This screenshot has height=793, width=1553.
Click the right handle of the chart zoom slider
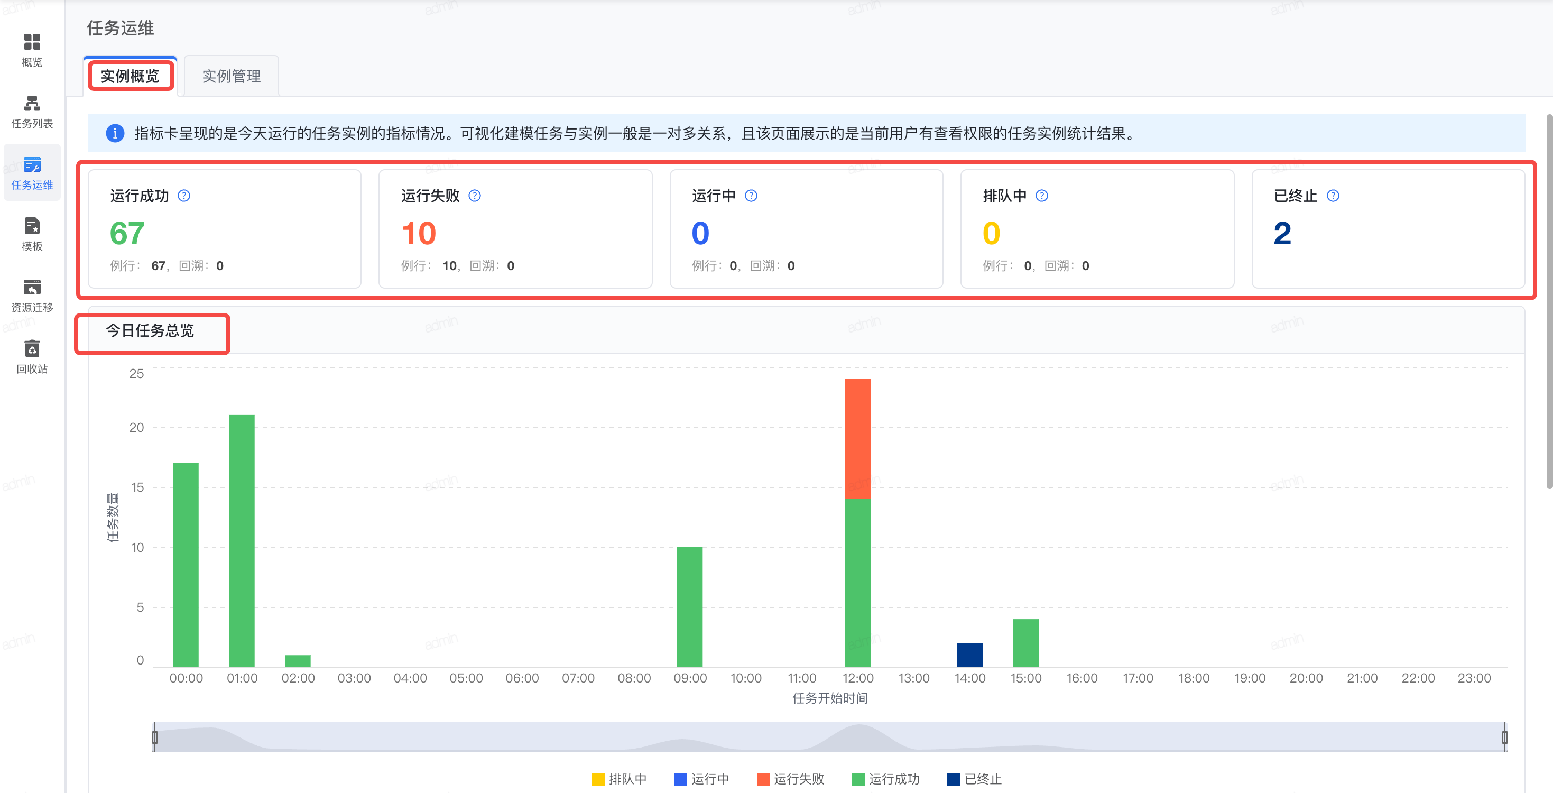coord(1505,737)
